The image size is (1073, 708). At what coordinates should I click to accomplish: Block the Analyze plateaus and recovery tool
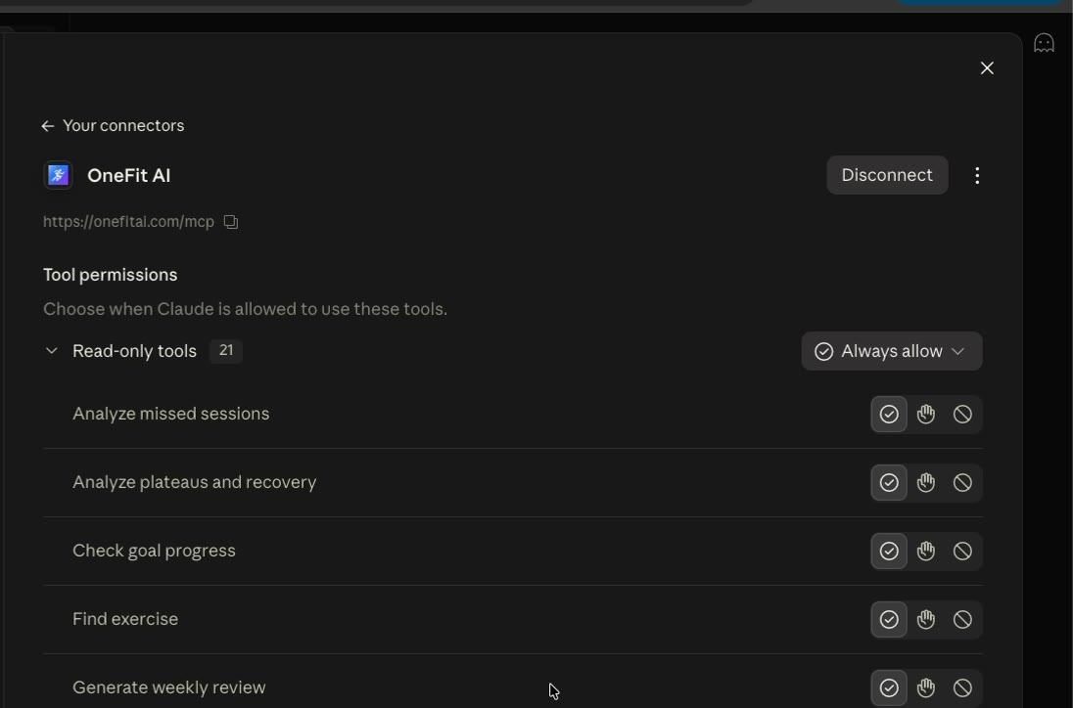click(962, 482)
